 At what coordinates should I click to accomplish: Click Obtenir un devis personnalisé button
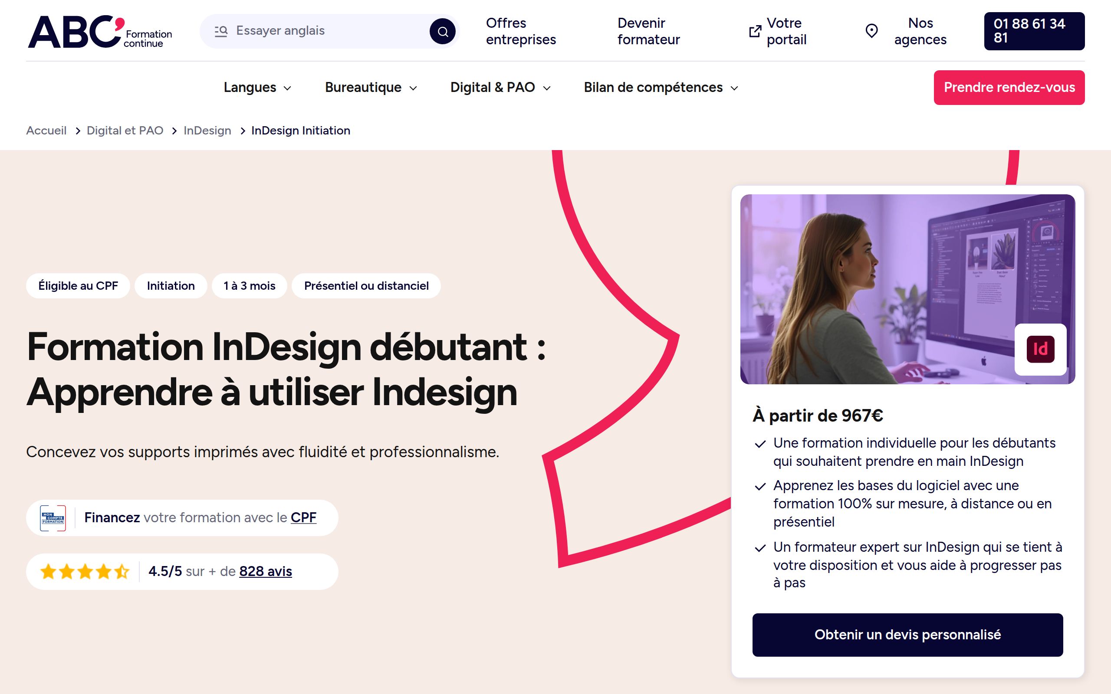907,635
